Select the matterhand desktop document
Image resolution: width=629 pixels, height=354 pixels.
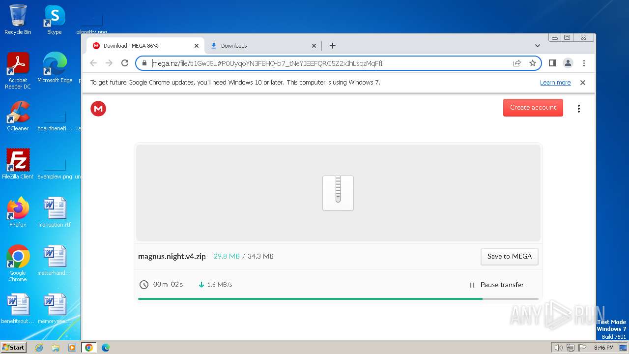pos(55,261)
